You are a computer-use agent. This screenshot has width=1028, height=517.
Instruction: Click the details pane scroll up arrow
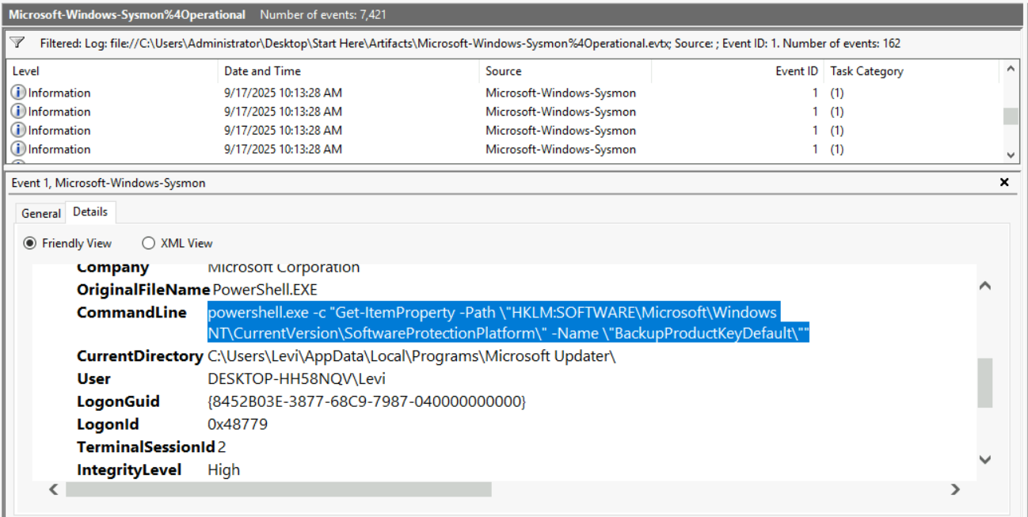click(x=984, y=286)
